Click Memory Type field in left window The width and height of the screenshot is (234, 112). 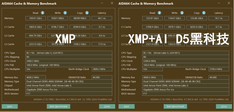click(x=69, y=81)
